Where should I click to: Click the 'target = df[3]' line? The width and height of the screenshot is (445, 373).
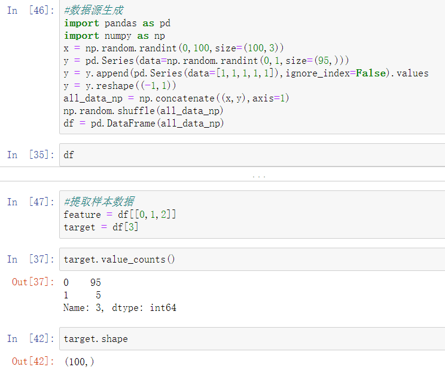pyautogui.click(x=100, y=227)
